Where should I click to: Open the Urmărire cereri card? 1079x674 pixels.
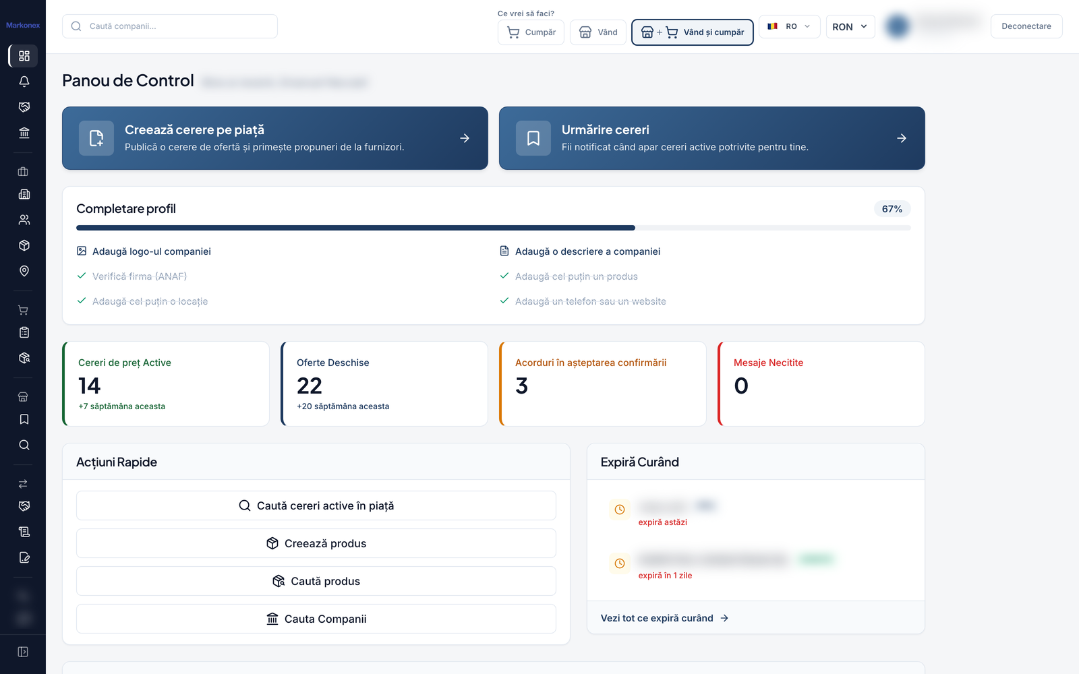pos(712,138)
